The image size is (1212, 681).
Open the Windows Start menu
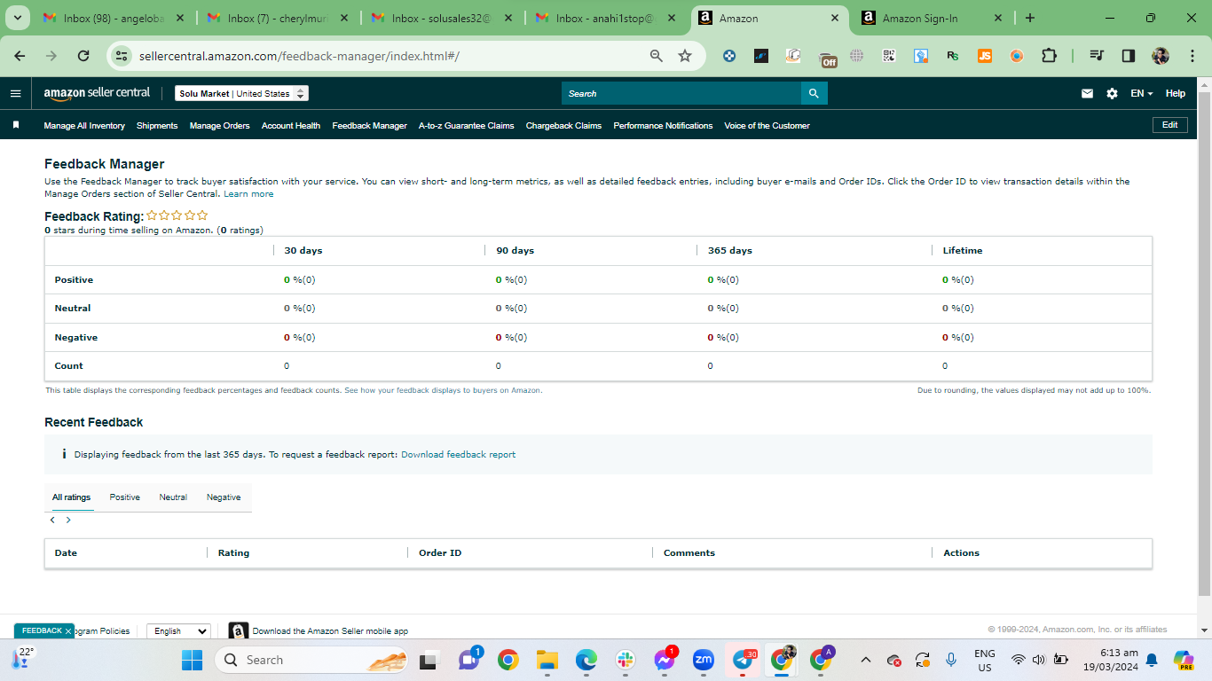[192, 660]
